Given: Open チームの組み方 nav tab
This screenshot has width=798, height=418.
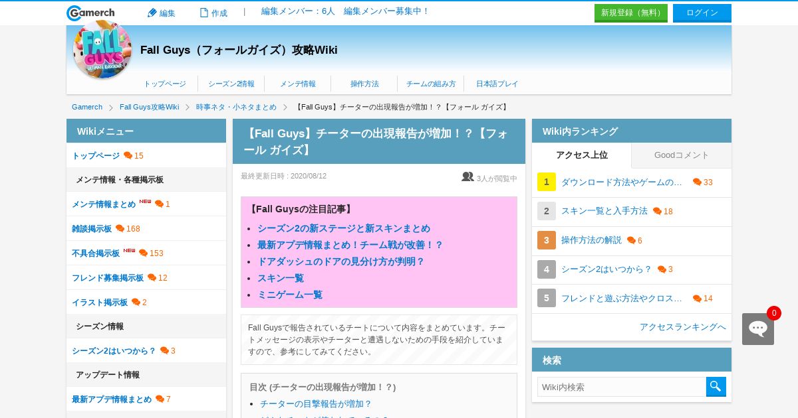Looking at the screenshot, I should point(431,84).
